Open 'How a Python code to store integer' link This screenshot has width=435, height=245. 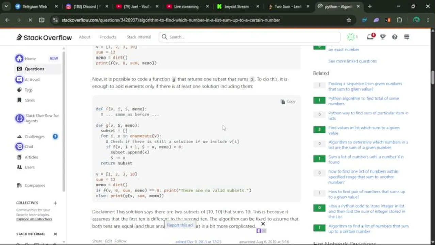click(x=367, y=211)
